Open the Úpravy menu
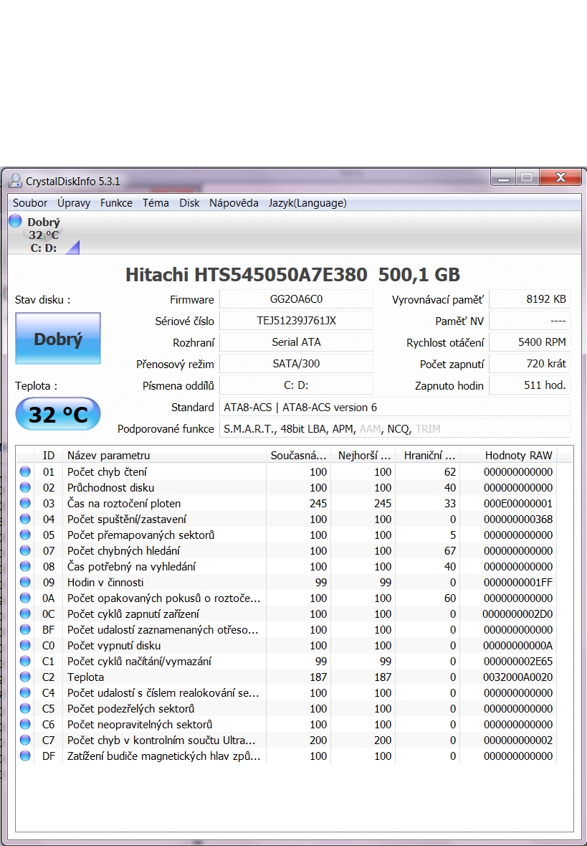Screen dimensions: 587x846 74,203
